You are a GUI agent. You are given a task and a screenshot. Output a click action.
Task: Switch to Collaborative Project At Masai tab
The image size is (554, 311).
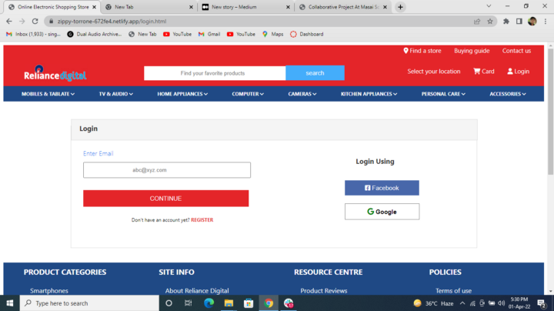click(x=342, y=7)
